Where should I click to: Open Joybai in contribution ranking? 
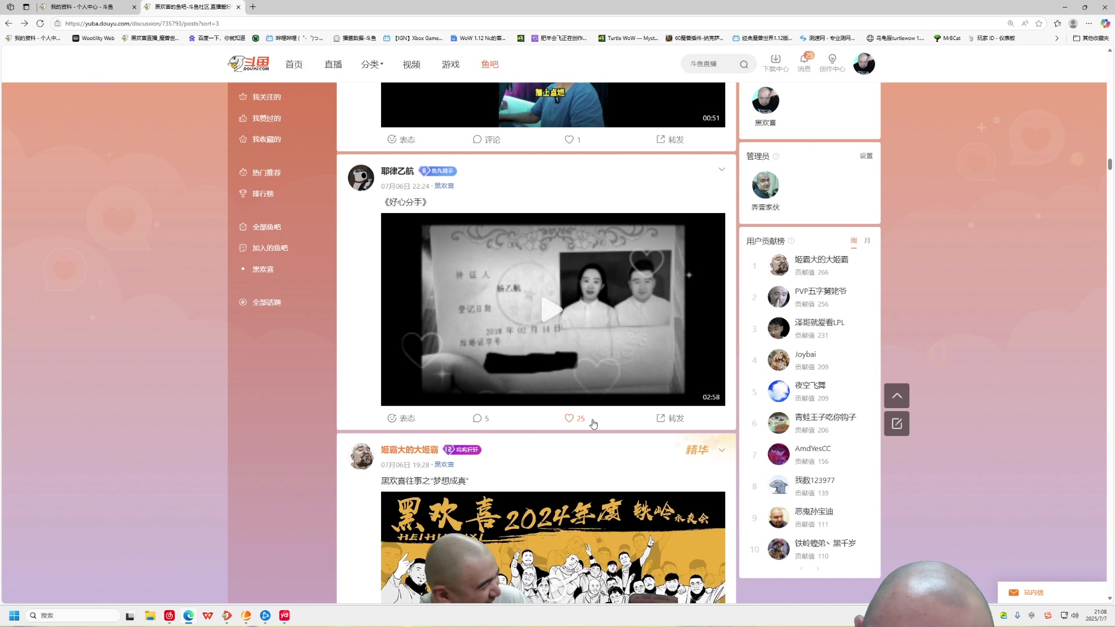click(x=805, y=355)
